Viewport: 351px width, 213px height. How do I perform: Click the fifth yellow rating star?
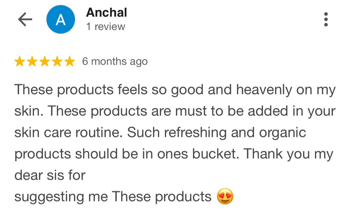(x=69, y=61)
